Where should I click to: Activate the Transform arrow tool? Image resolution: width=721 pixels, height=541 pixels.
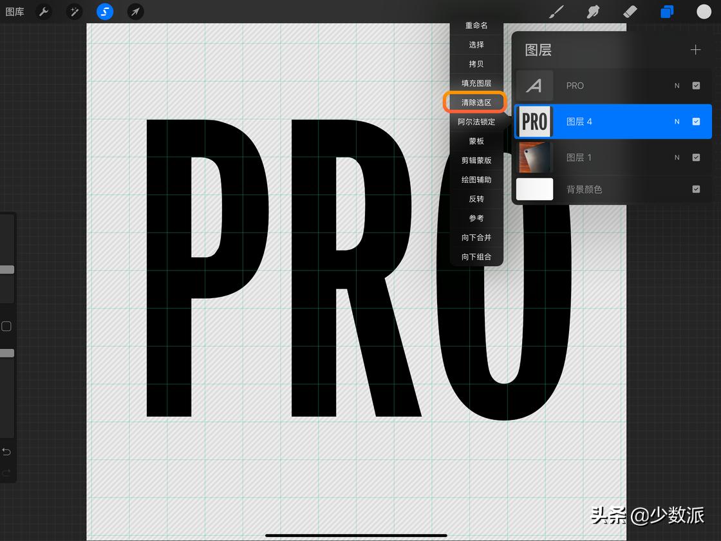click(x=135, y=12)
